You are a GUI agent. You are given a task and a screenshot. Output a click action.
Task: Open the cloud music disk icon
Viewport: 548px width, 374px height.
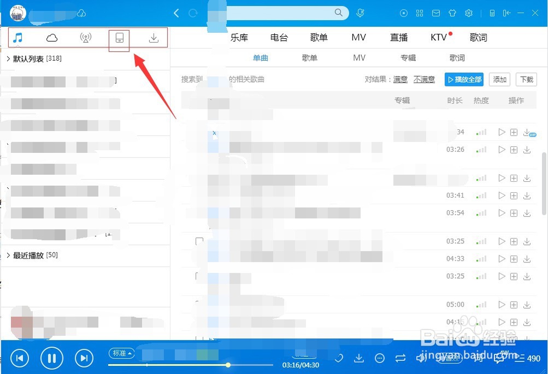coord(52,38)
